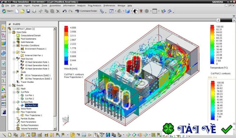Select VS Heat Generation Rate 2
The image size is (236, 138).
(37, 65)
